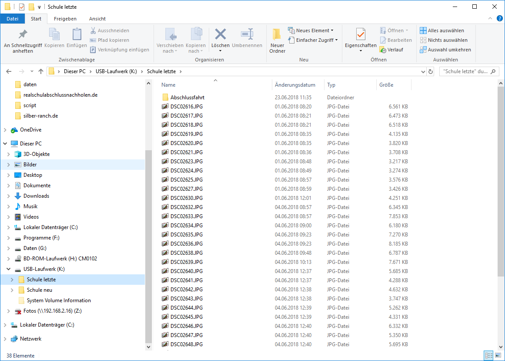505x361 pixels.
Task: Open the Verlauf file history
Action: [391, 50]
